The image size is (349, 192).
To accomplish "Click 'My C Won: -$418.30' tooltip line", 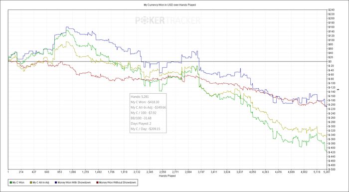I will click(145, 102).
